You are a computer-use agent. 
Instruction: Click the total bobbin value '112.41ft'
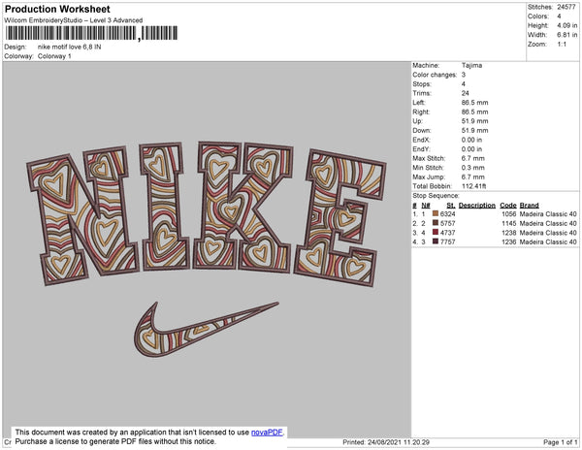coord(473,186)
